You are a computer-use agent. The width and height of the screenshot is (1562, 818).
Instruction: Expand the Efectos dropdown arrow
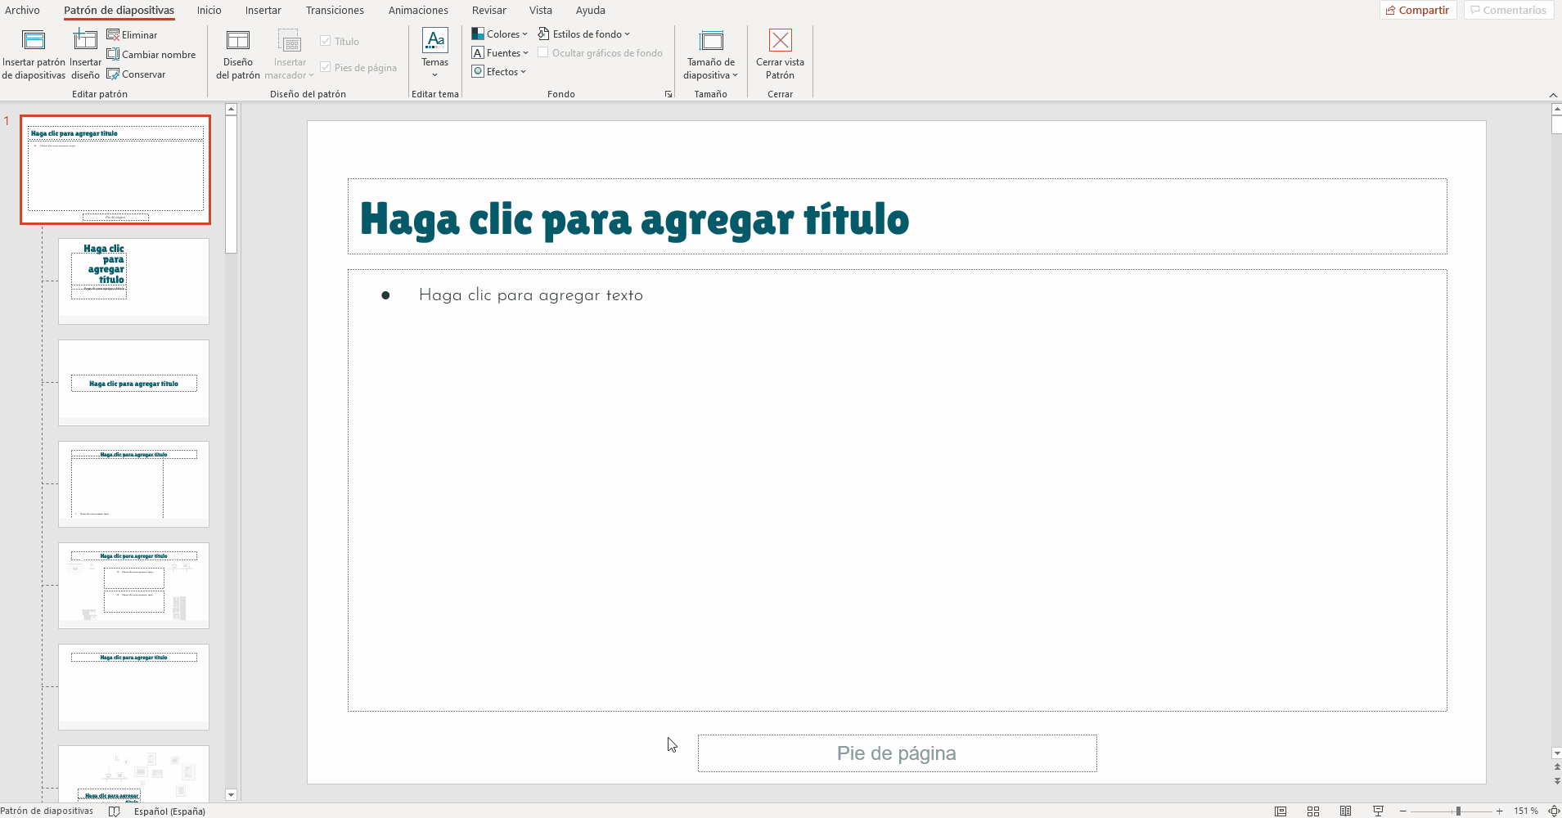[523, 72]
